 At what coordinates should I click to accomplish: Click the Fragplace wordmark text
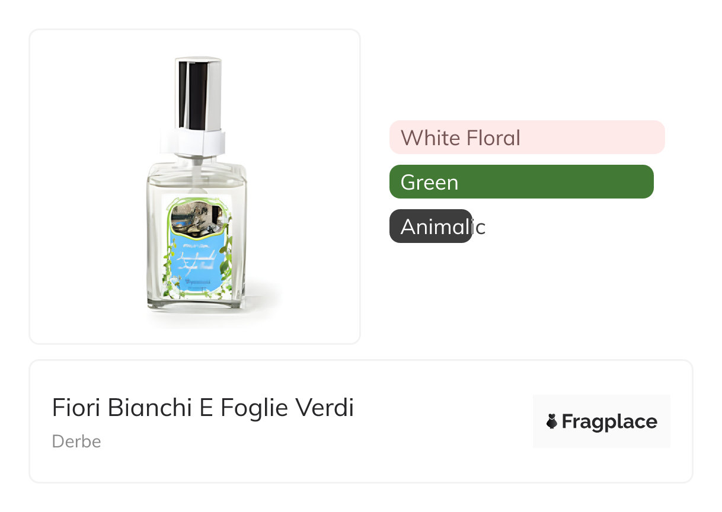(x=609, y=422)
